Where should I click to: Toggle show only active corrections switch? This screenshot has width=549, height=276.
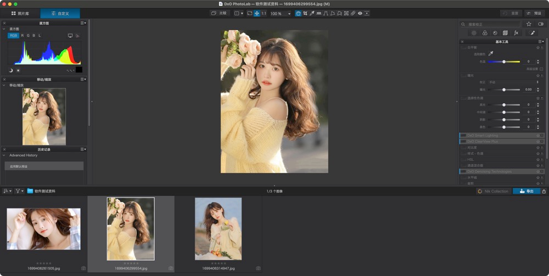click(x=541, y=24)
